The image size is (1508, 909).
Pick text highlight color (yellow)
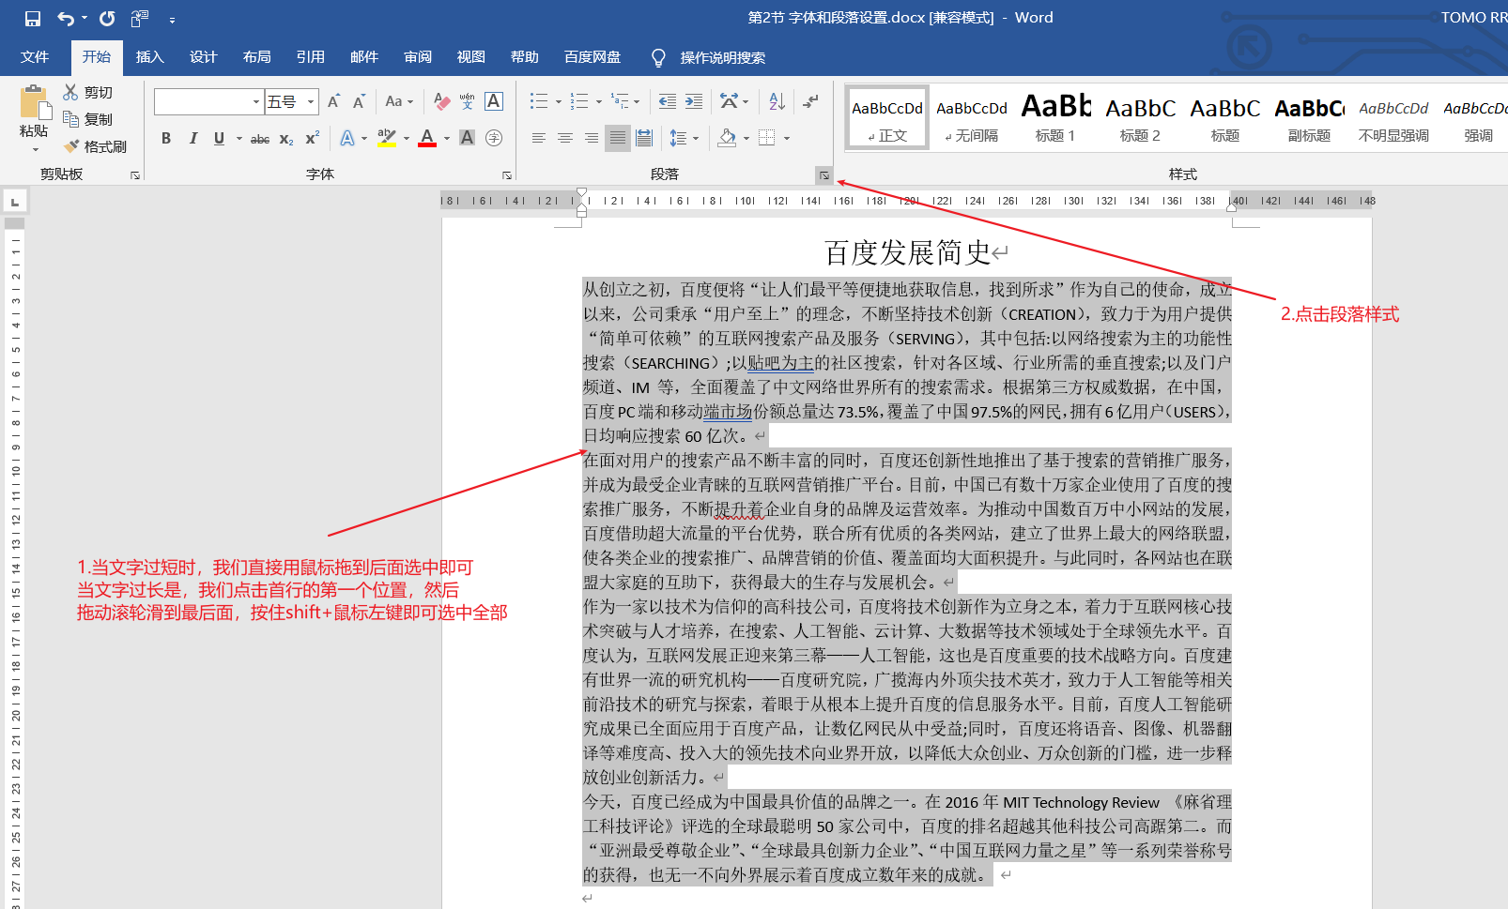386,138
